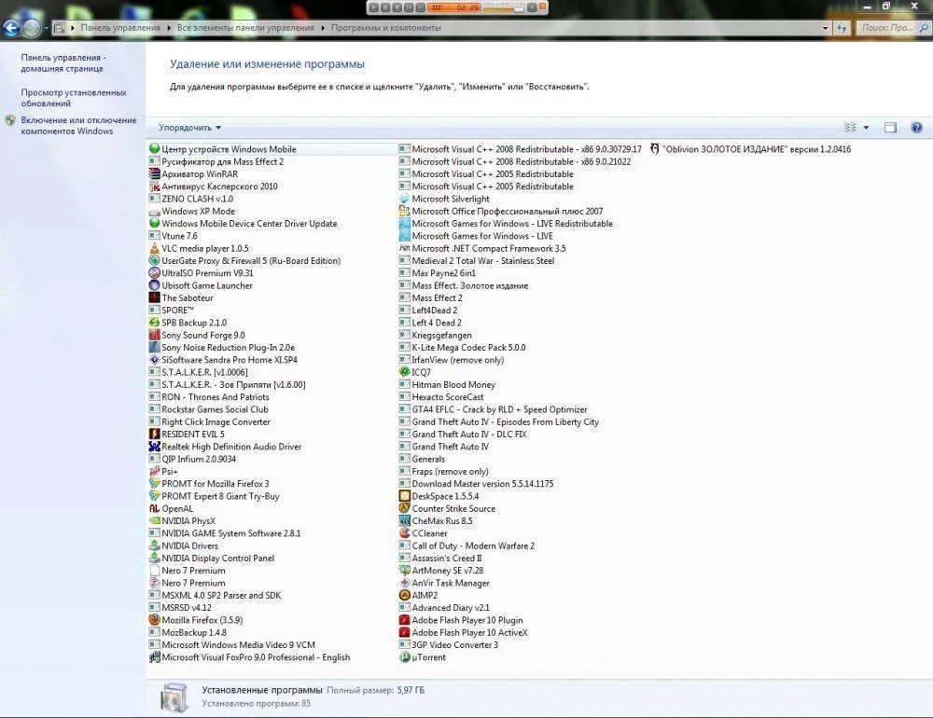The width and height of the screenshot is (933, 718).
Task: Click the Kaspersky Antivirus 2010 icon
Action: point(154,186)
